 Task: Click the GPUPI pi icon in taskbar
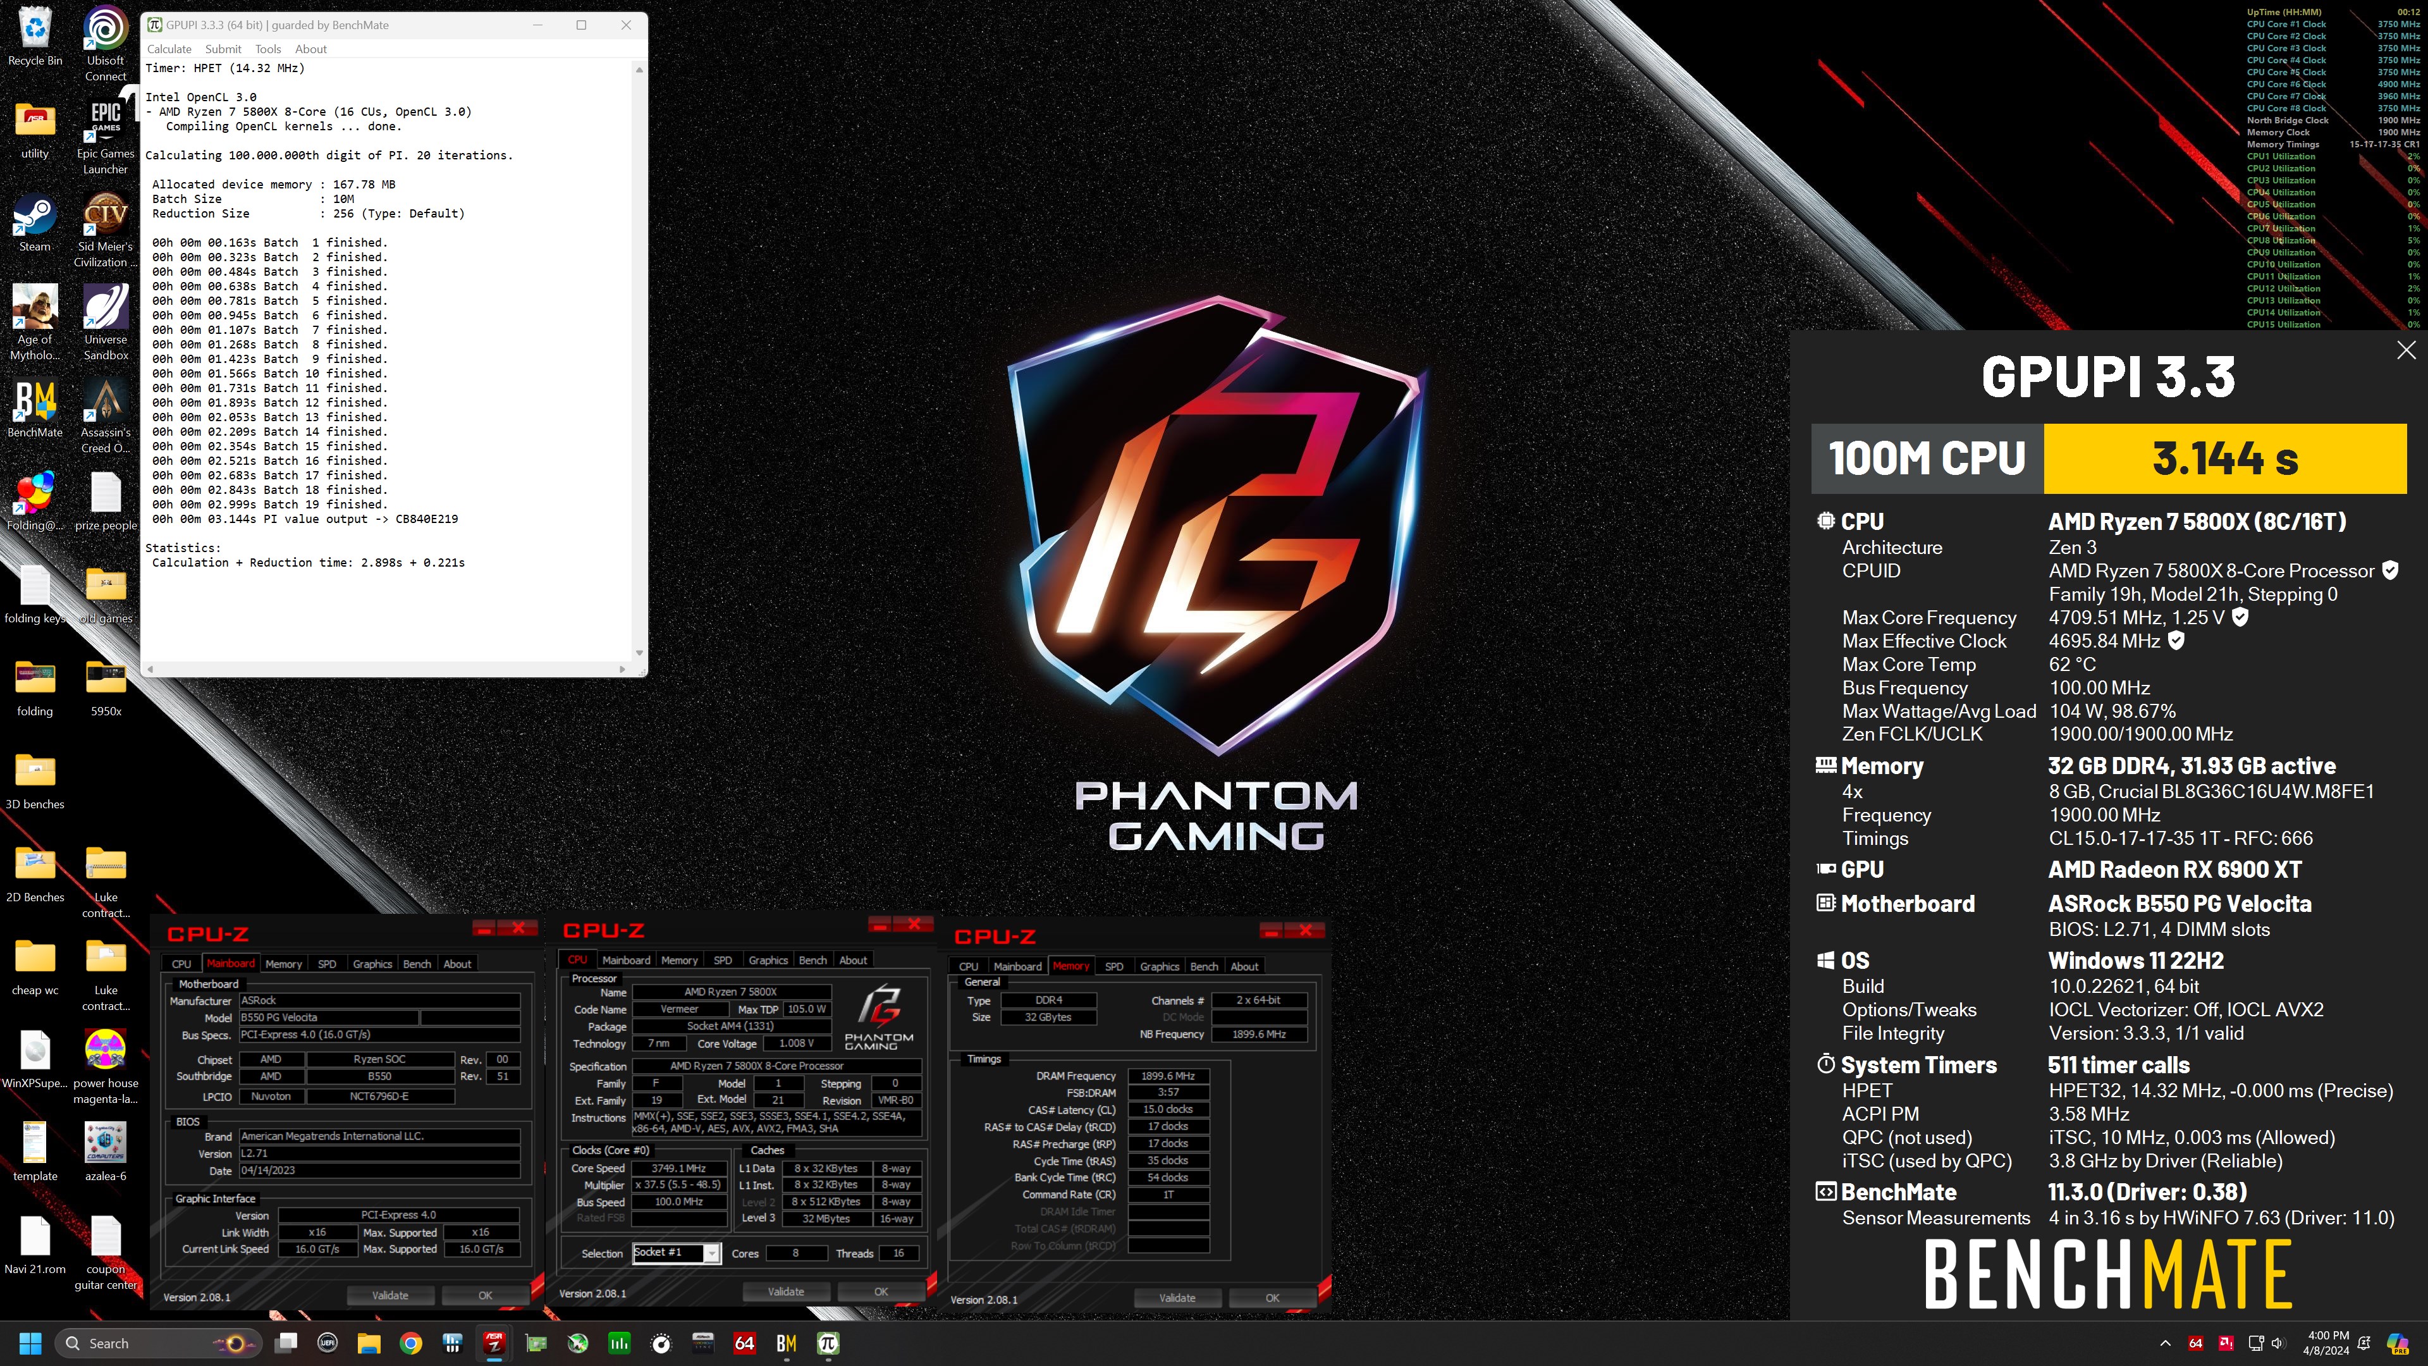tap(828, 1343)
